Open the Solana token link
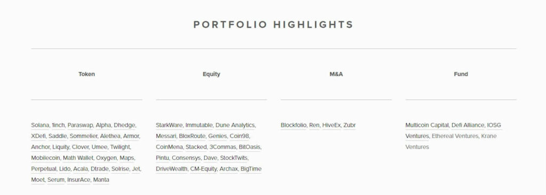The width and height of the screenshot is (546, 195). point(40,125)
